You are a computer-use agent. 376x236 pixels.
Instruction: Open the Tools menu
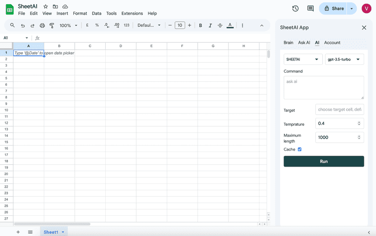tap(111, 14)
